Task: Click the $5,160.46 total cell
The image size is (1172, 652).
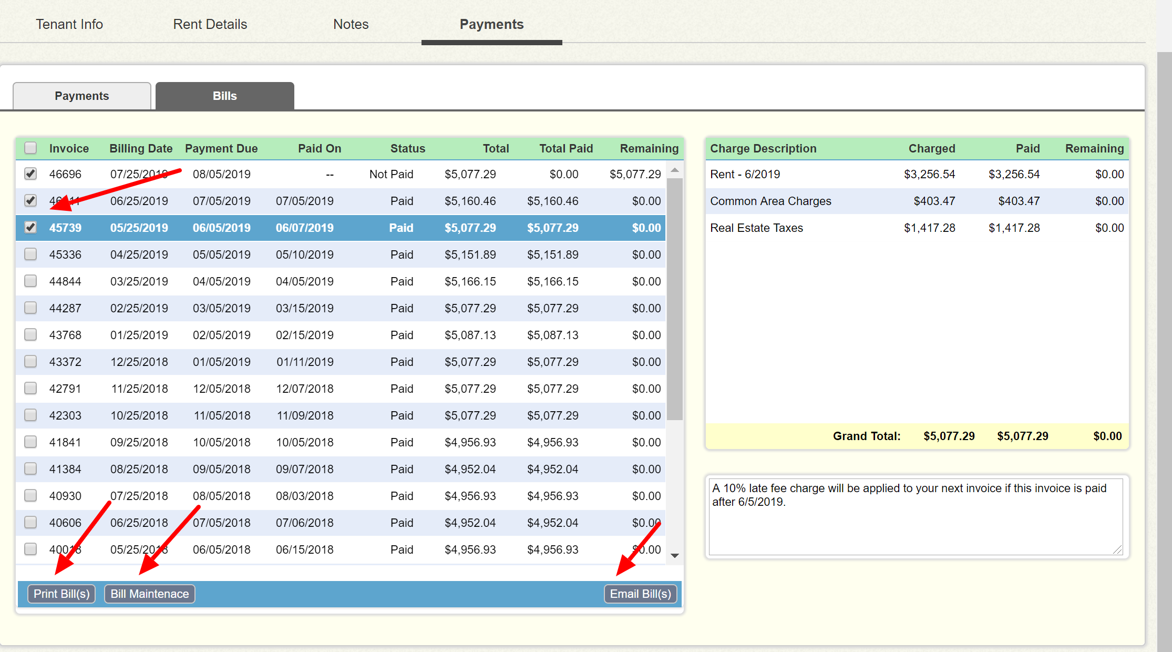Action: click(470, 201)
